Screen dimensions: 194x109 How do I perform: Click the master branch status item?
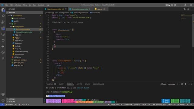point(9,104)
